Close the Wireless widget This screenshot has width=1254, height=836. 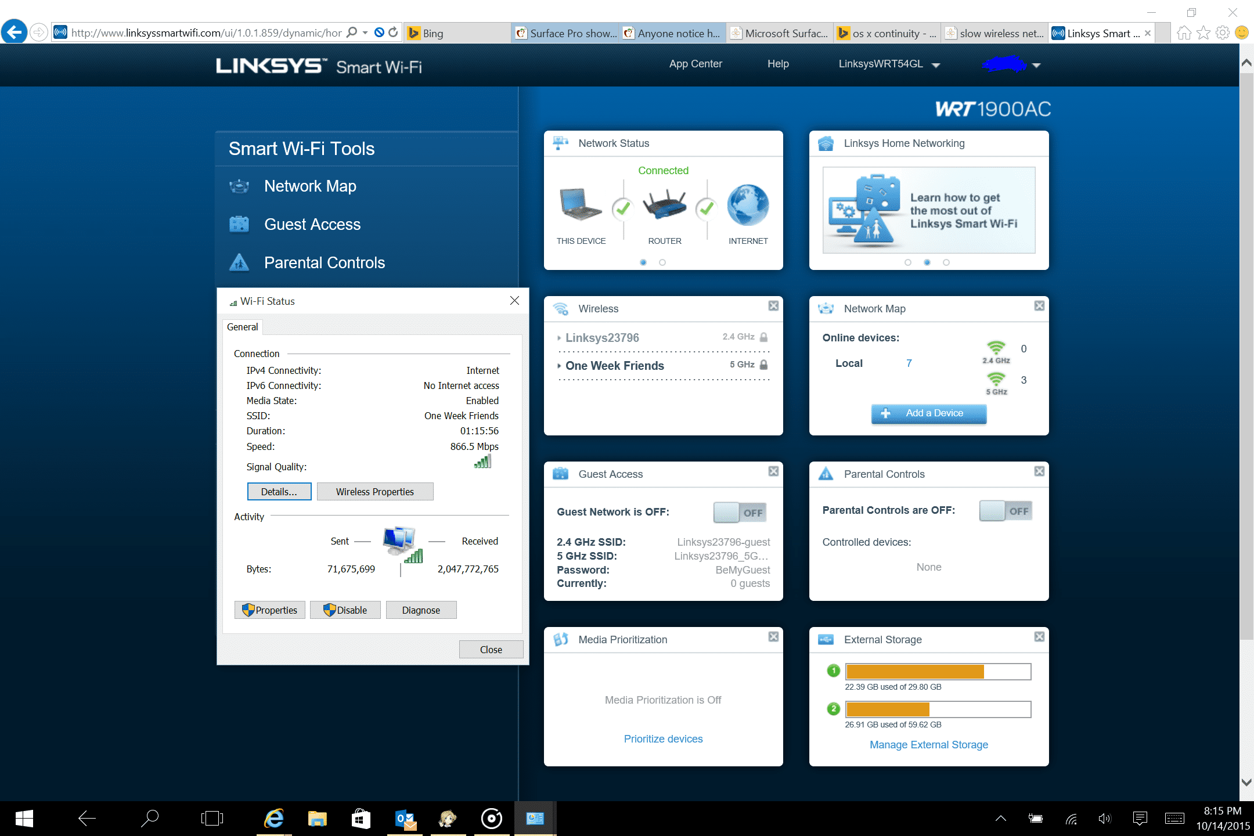[773, 306]
